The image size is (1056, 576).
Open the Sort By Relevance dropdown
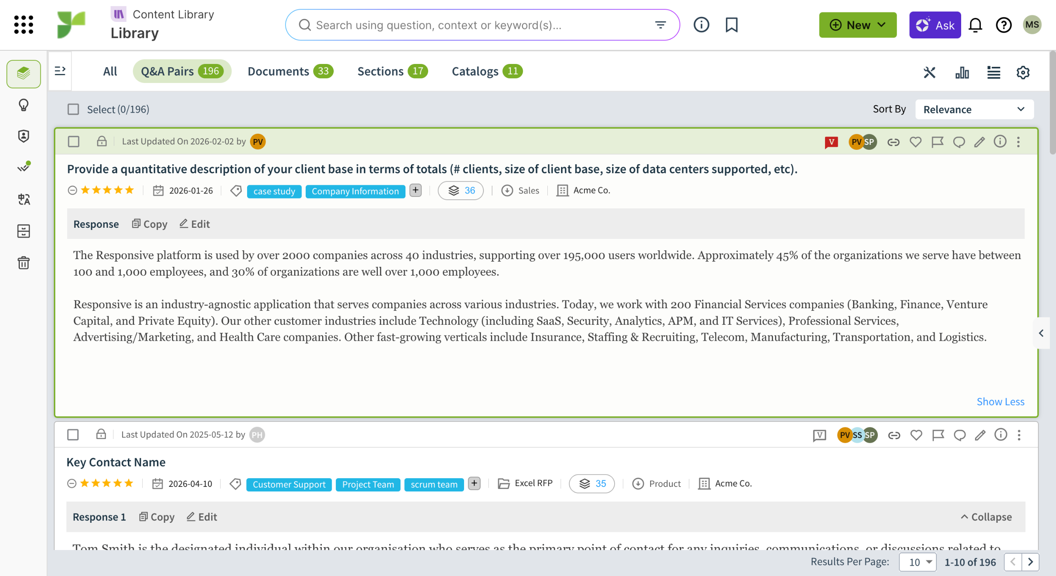[974, 109]
